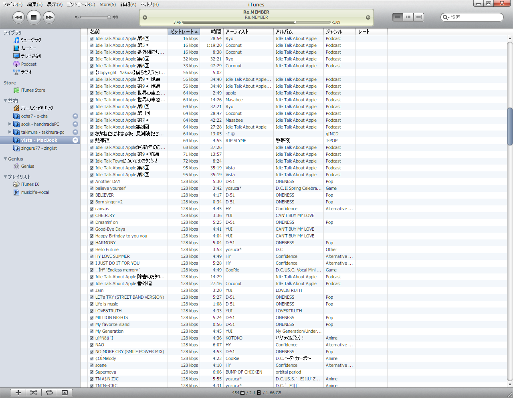Screen dimensions: 513x398
Task: Click the low volume speaker icon
Action: pyautogui.click(x=77, y=17)
